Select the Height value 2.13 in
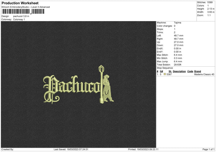Viewport: 216px width, 152px height. pos(211,9)
